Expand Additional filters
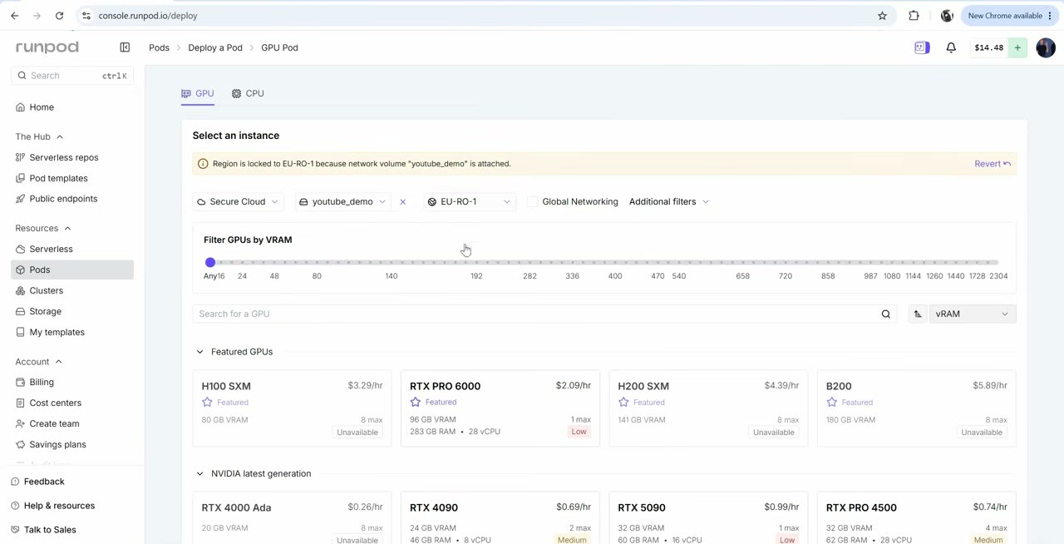 pos(669,202)
